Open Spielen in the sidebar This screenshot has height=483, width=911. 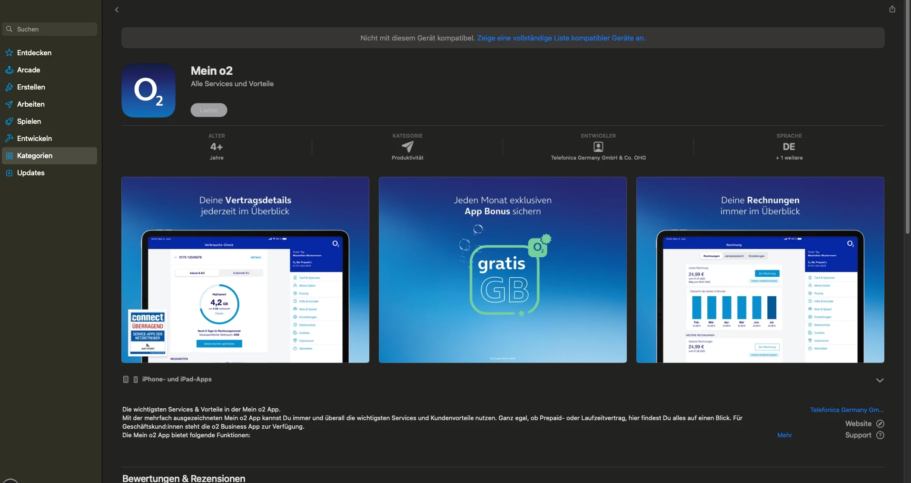(50, 121)
